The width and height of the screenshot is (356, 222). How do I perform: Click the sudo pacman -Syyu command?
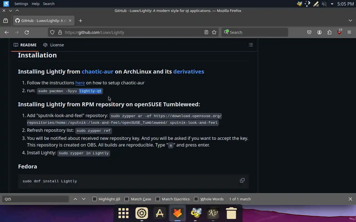[70, 91]
